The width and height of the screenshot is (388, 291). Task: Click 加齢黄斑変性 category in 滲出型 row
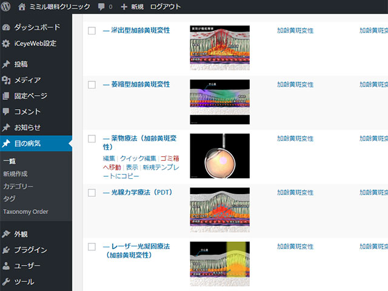(295, 31)
